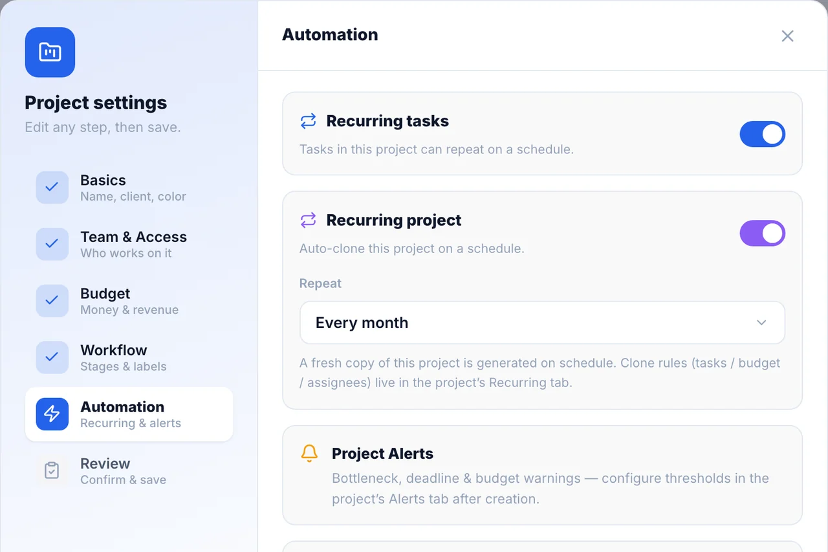Click the 'Recurring tasks' heading
The image size is (828, 552).
pos(387,121)
